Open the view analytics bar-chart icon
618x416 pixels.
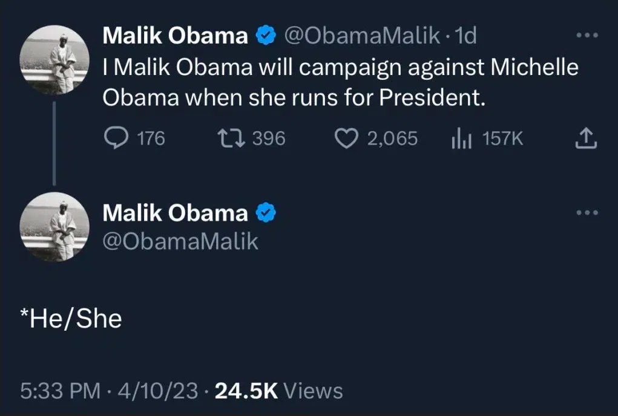coord(462,139)
